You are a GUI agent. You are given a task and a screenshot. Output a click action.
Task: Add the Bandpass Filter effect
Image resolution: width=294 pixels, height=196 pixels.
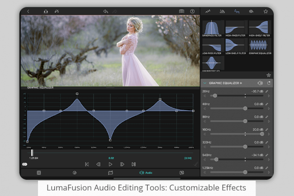tap(212, 29)
